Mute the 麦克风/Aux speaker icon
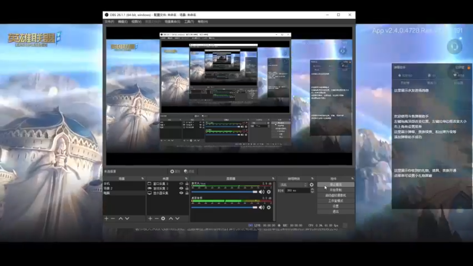 261,192
